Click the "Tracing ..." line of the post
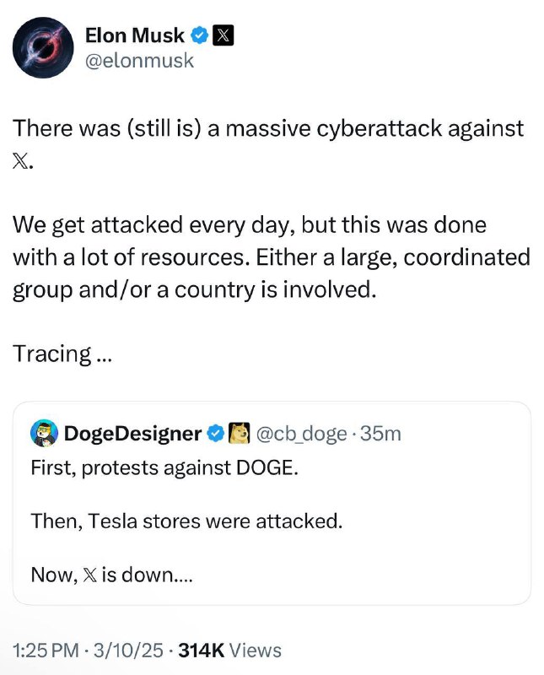Screen dimensions: 544x675 coord(62,354)
